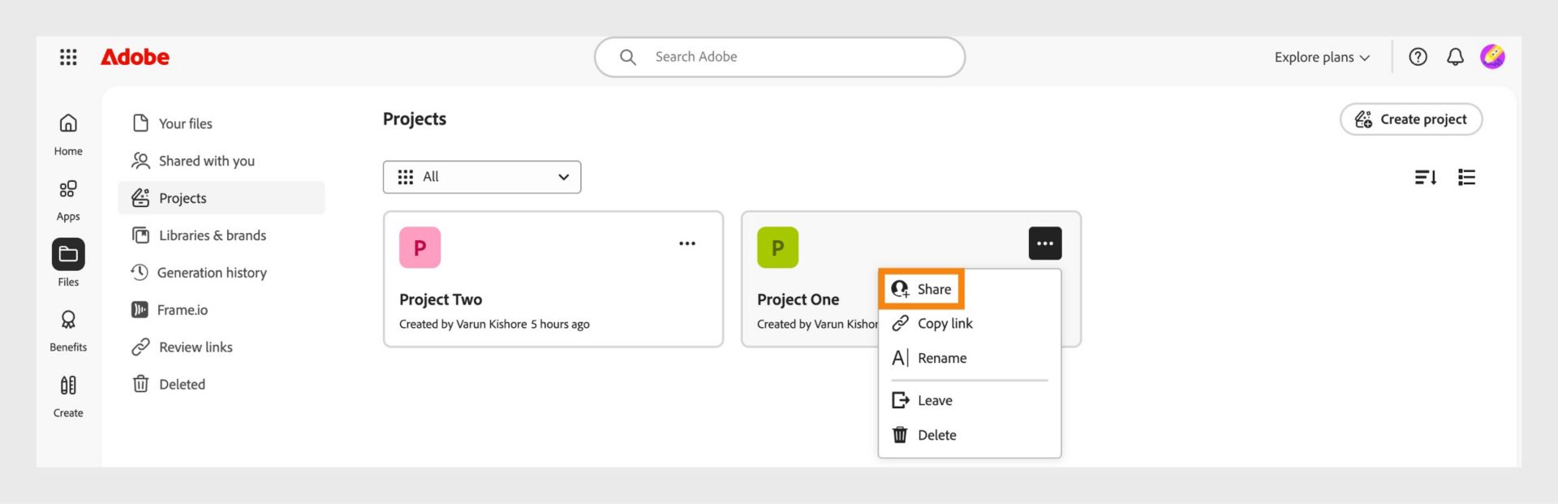Click Project Two pink thumbnail
Viewport: 1558px width, 504px height.
pos(420,248)
